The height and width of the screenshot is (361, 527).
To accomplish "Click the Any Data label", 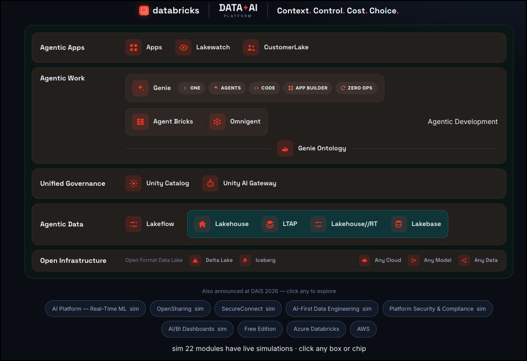I will (486, 260).
